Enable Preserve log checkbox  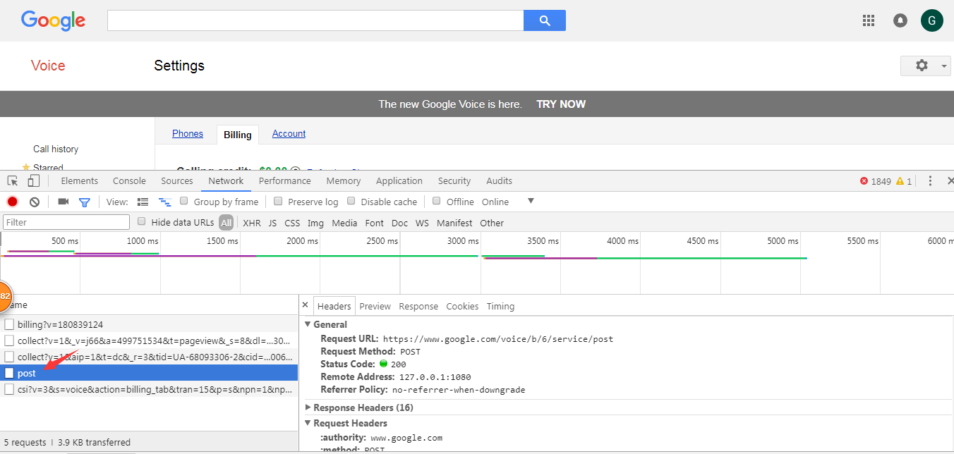click(278, 201)
